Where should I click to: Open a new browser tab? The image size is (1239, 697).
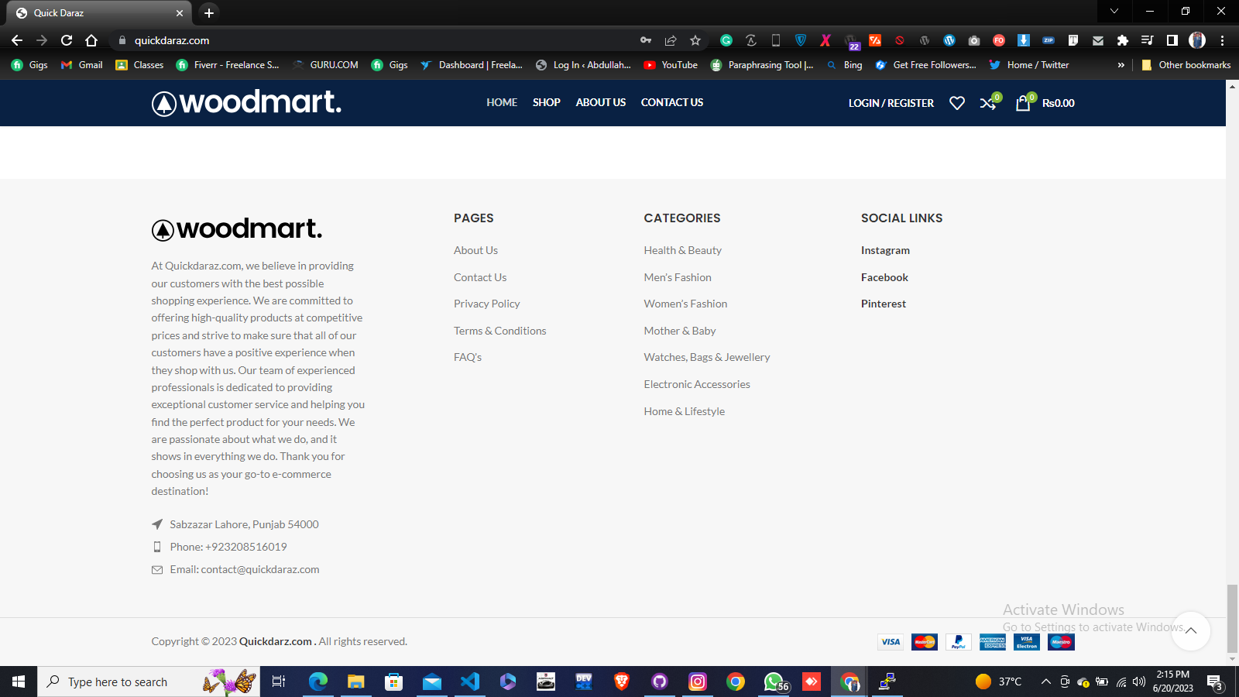pyautogui.click(x=209, y=12)
